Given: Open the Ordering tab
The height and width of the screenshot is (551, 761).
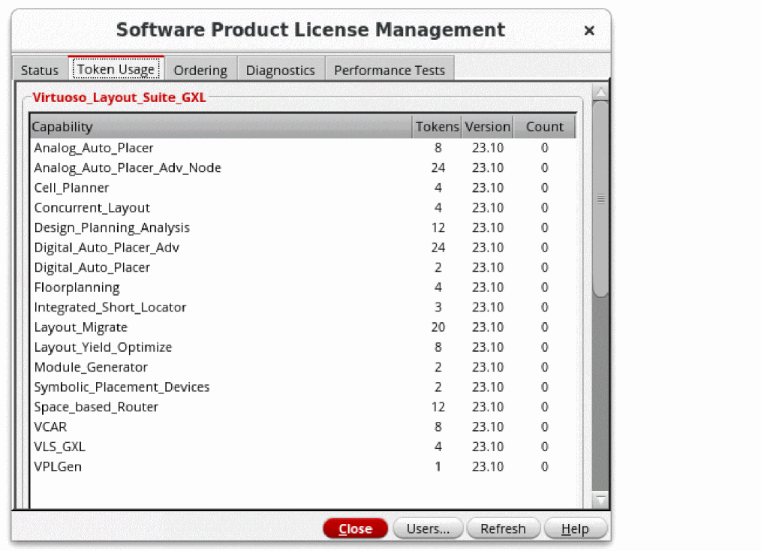Looking at the screenshot, I should (200, 70).
